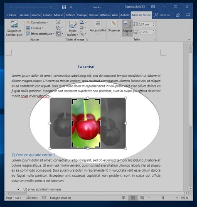Select the Mise en forme tab
This screenshot has width=197, height=207.
[x=141, y=15]
